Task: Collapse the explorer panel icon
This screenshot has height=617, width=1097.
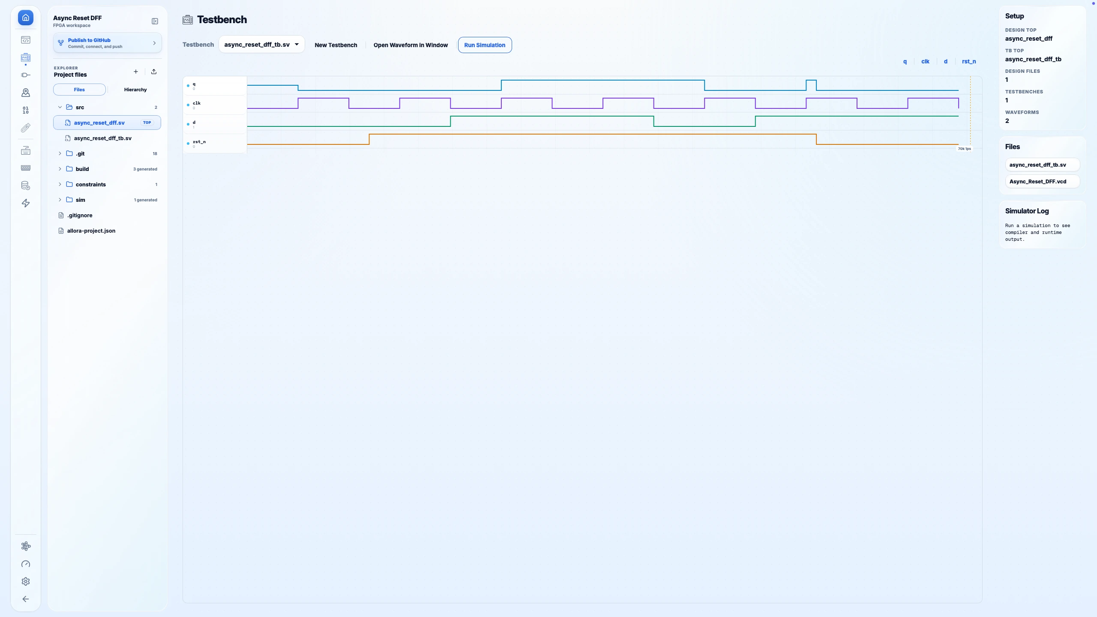Action: pyautogui.click(x=155, y=21)
